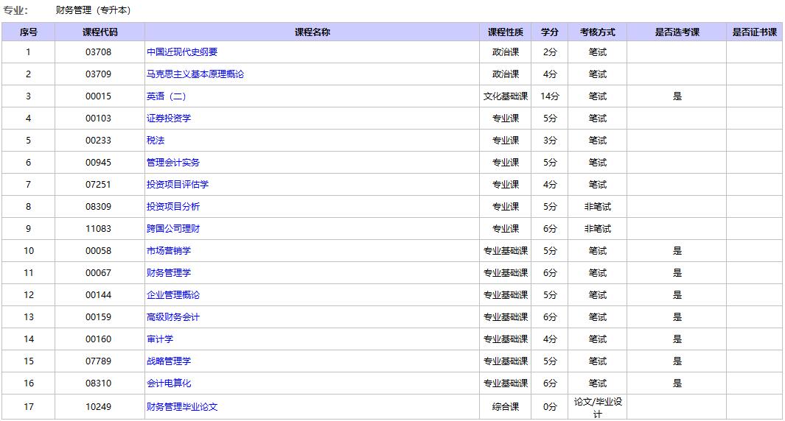Click the 序号 column header

tap(29, 32)
